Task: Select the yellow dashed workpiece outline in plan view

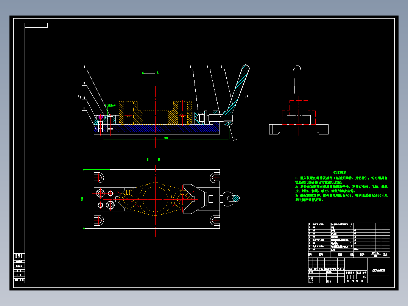Action: tap(155, 199)
